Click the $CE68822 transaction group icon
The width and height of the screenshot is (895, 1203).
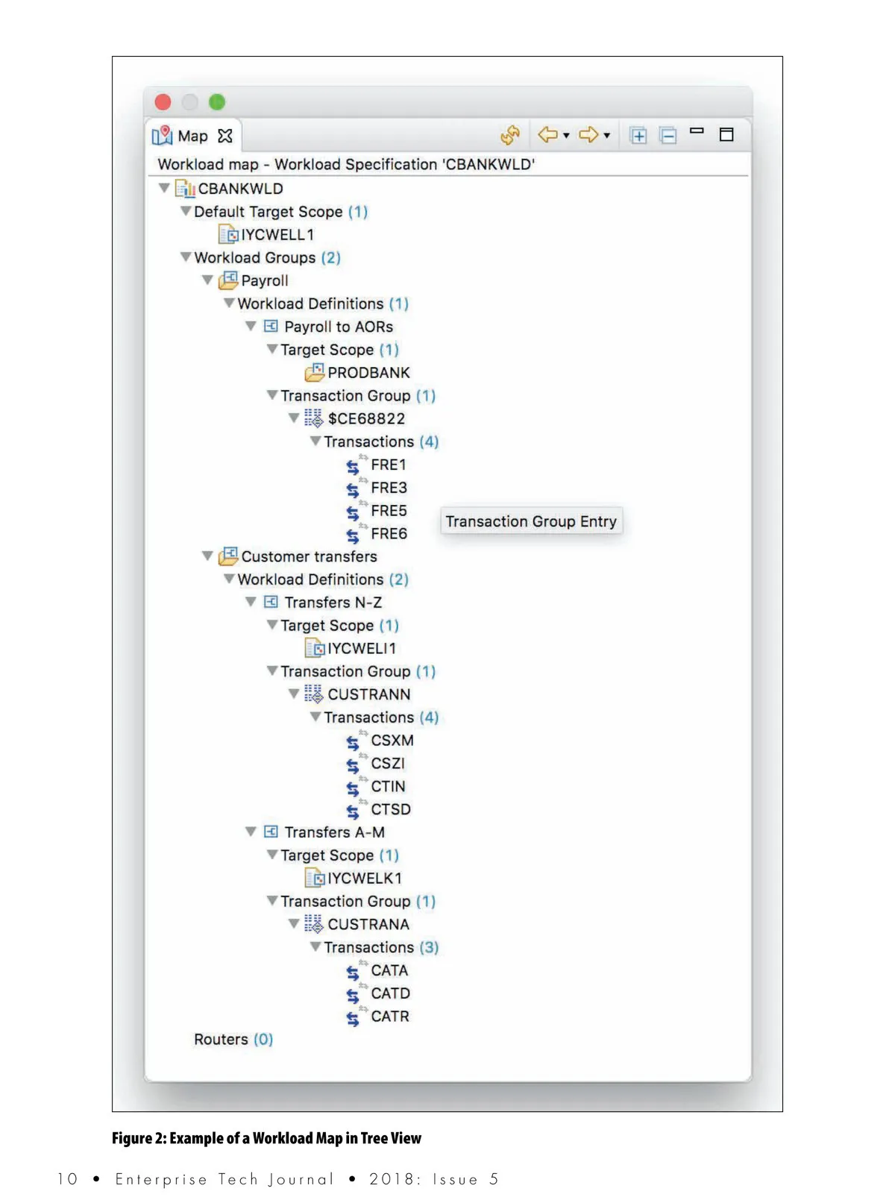pos(313,418)
